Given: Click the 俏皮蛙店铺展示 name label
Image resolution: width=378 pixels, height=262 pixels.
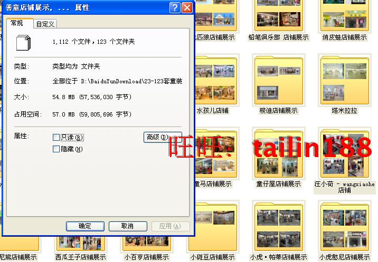Looking at the screenshot, I should click(344, 37).
